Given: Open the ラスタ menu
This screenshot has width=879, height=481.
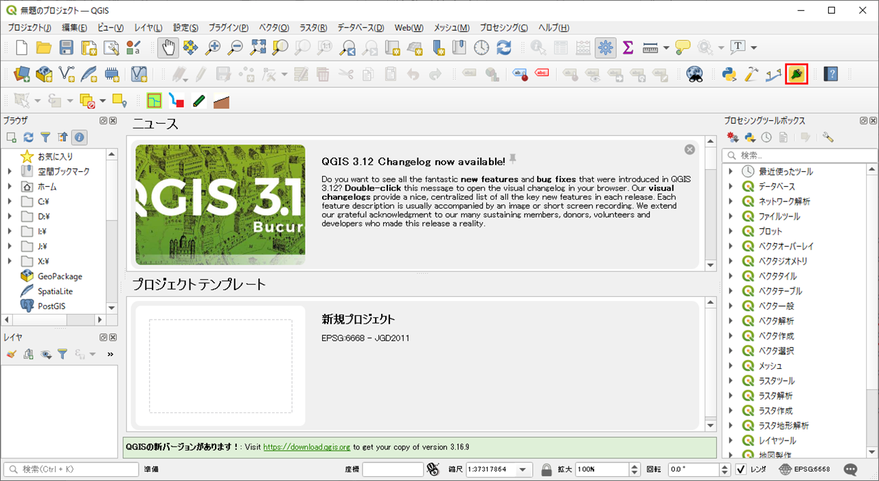Looking at the screenshot, I should (x=313, y=27).
